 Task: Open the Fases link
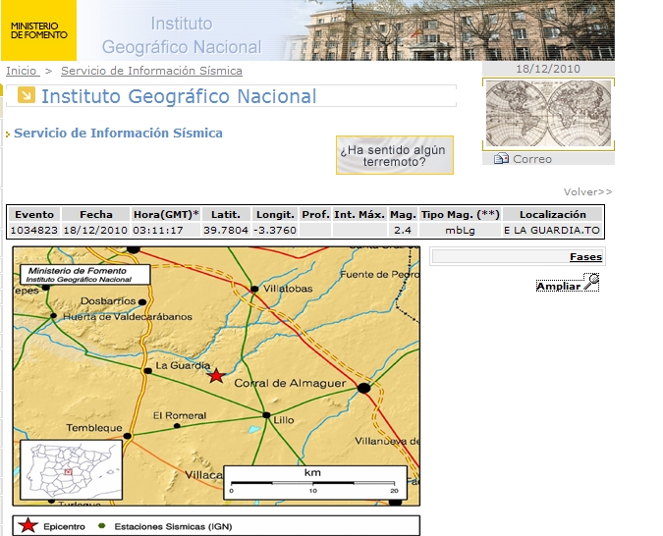click(x=585, y=256)
